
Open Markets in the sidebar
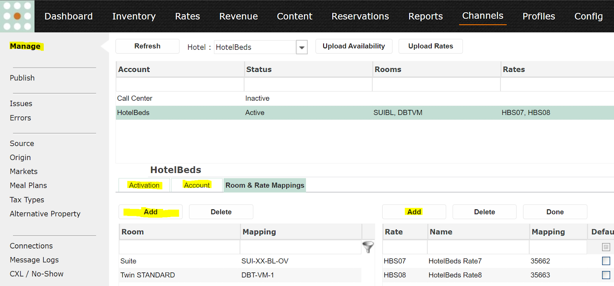pyautogui.click(x=24, y=172)
